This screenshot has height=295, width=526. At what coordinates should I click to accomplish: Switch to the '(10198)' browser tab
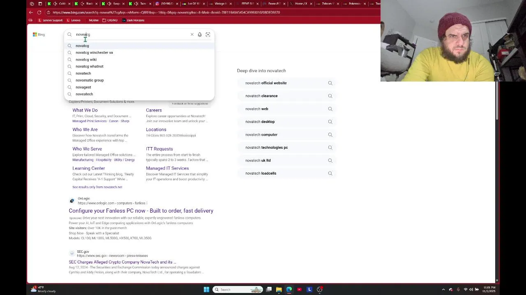[x=166, y=4]
